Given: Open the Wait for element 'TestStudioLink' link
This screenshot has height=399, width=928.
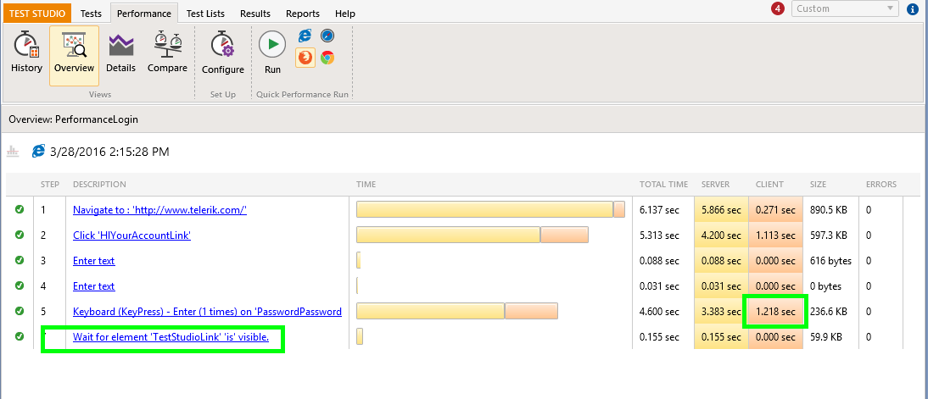Looking at the screenshot, I should [x=171, y=337].
